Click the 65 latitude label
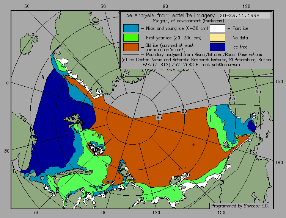 pyautogui.click(x=258, y=91)
